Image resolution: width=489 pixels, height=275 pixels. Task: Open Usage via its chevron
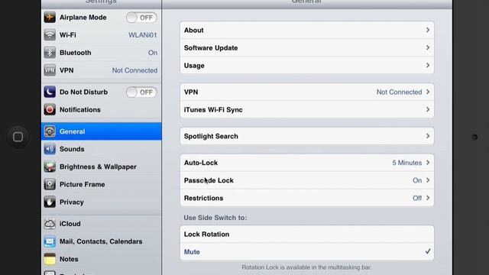coord(428,66)
